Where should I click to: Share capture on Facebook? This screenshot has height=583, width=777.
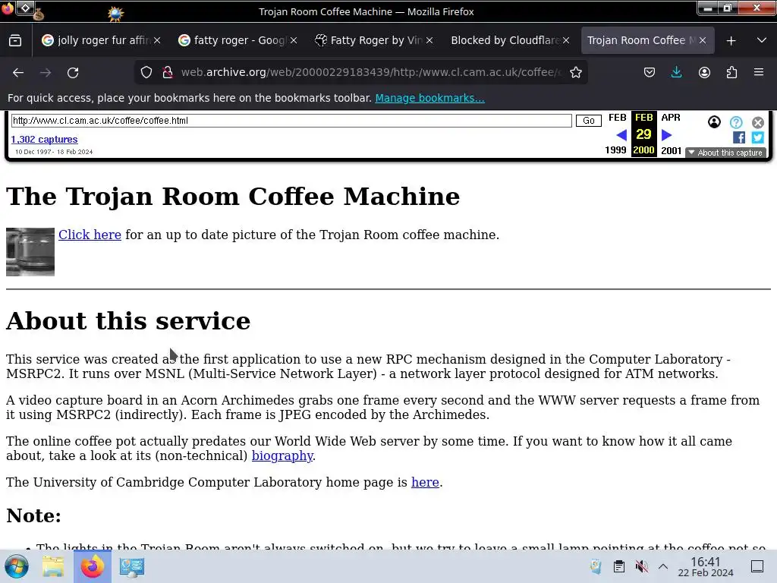739,137
